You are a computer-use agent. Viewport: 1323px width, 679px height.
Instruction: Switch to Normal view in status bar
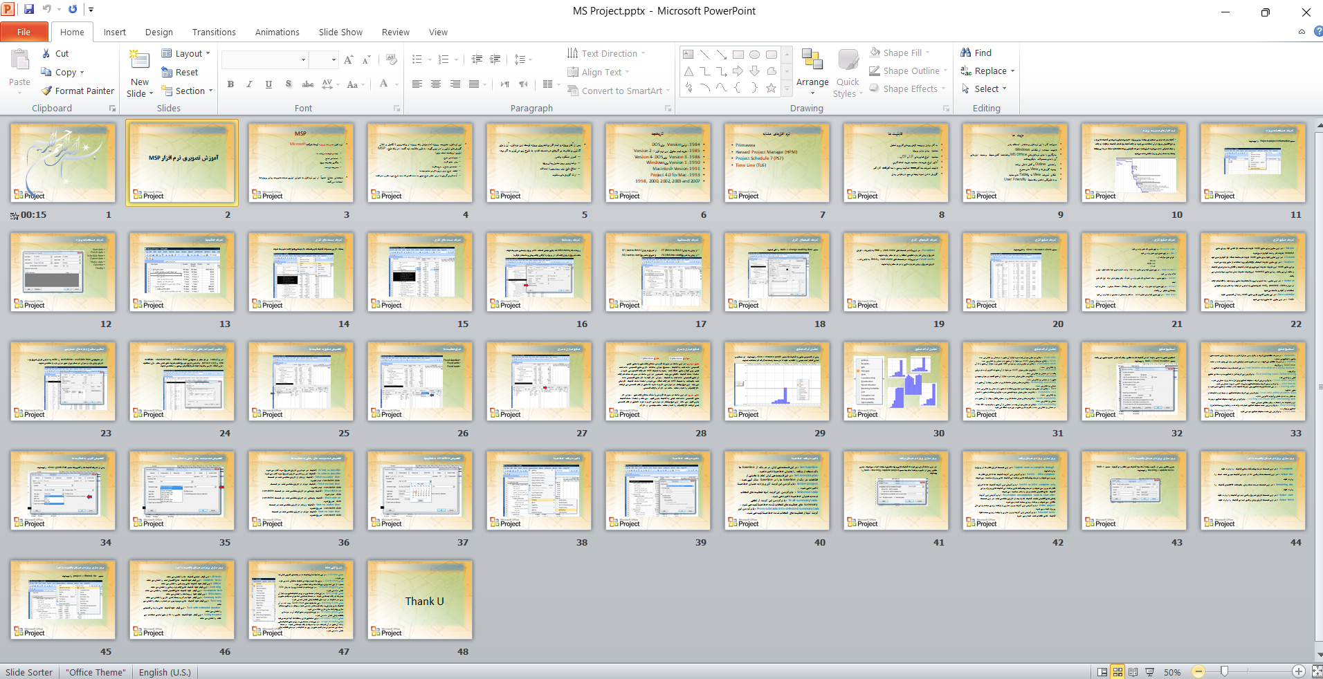1102,672
